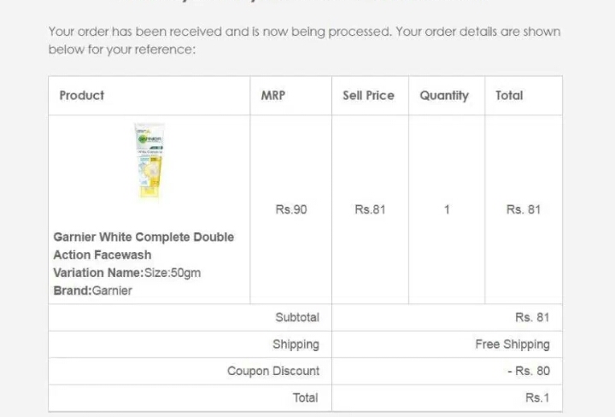Click the Variation Name Size:50gm text
This screenshot has width=615, height=417.
[x=127, y=273]
